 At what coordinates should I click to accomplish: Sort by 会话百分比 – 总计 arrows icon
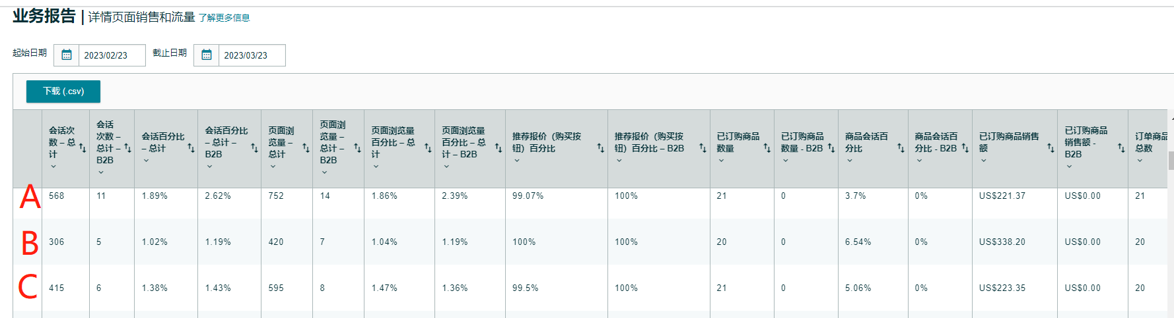191,148
